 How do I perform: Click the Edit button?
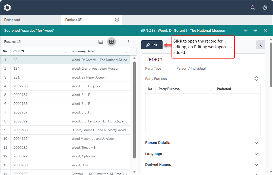pos(152,45)
